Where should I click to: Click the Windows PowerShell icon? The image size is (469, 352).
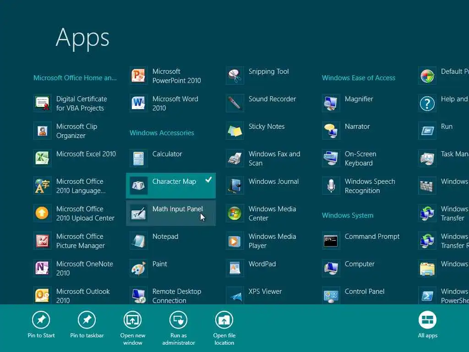[427, 296]
